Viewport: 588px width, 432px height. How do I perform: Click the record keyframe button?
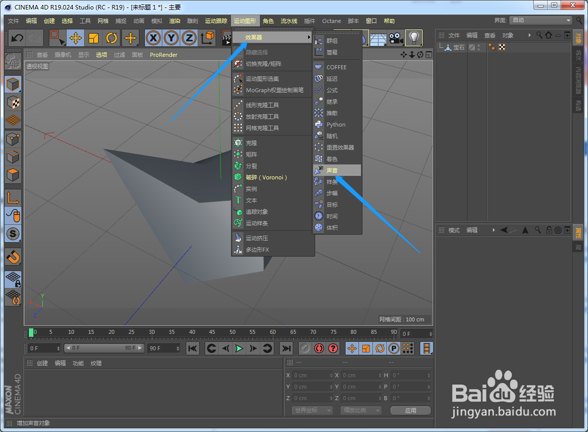click(x=305, y=348)
